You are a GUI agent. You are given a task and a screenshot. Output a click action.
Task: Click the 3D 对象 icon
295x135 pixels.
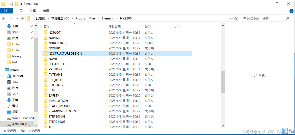(x=9, y=76)
